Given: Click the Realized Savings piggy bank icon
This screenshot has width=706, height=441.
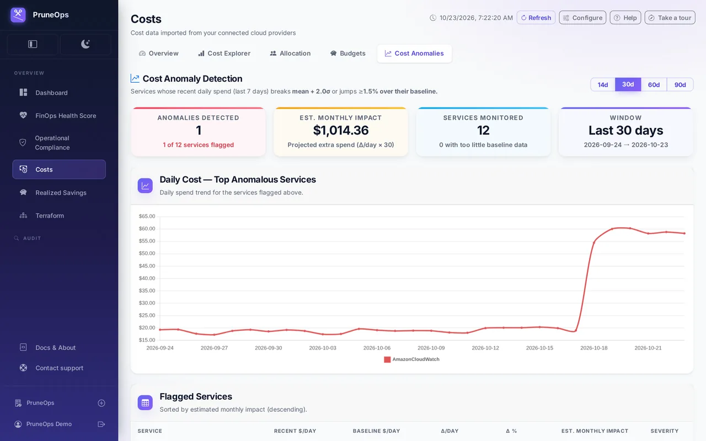Looking at the screenshot, I should 23,192.
